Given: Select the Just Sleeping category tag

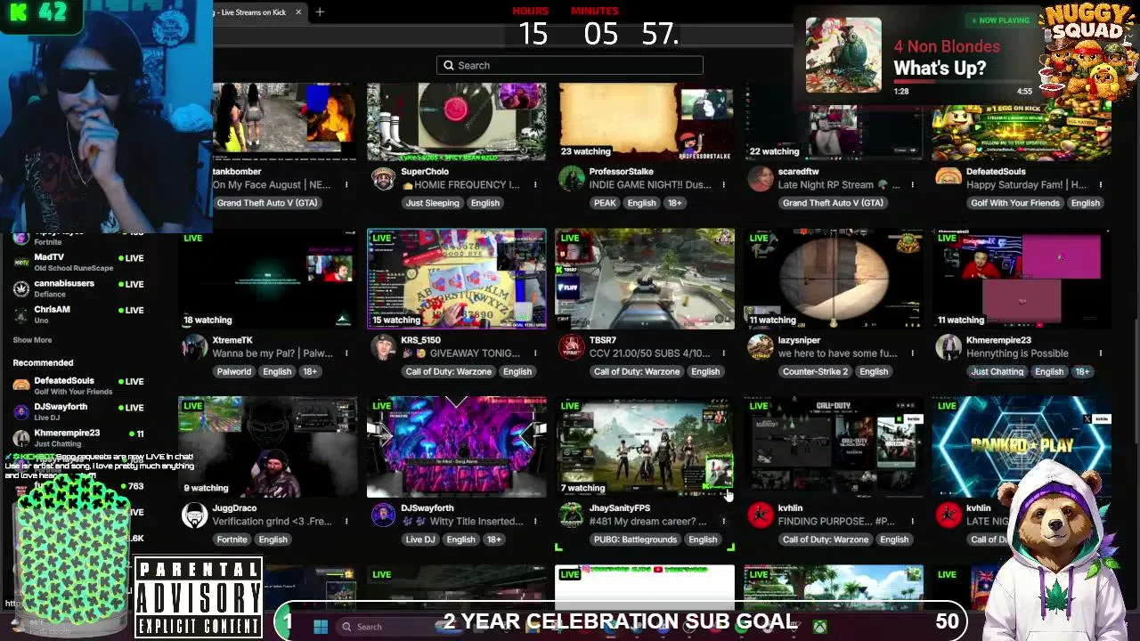Looking at the screenshot, I should click(x=432, y=203).
